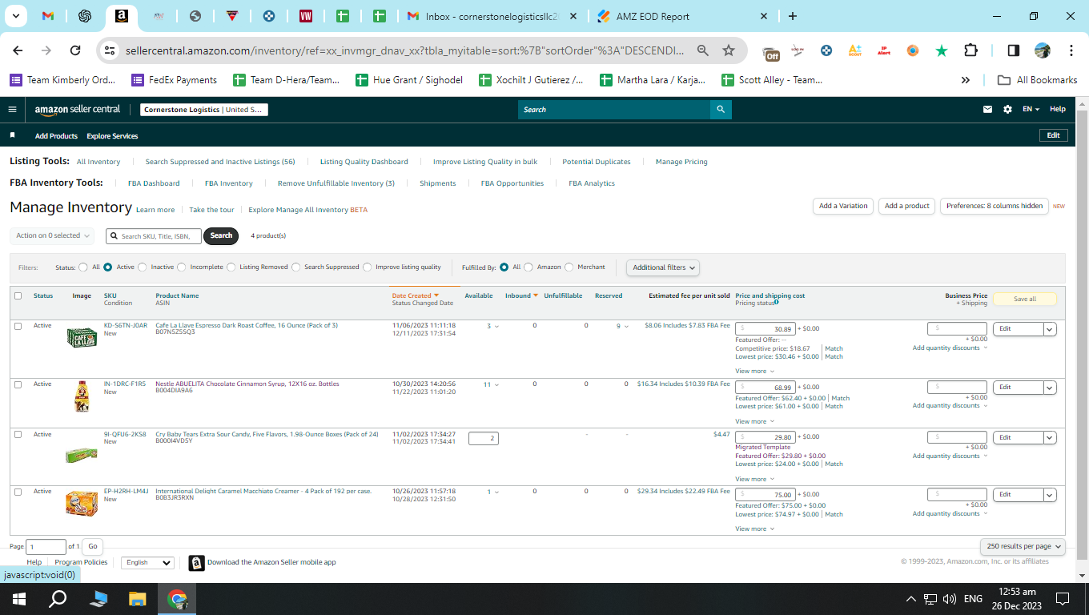Open the Action on 0 selected dropdown
Viewport: 1089px width, 615px height.
(x=52, y=235)
